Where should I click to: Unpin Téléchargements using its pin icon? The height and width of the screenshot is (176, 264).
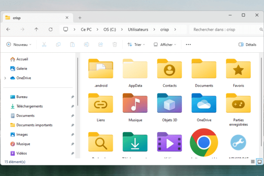tap(72, 106)
